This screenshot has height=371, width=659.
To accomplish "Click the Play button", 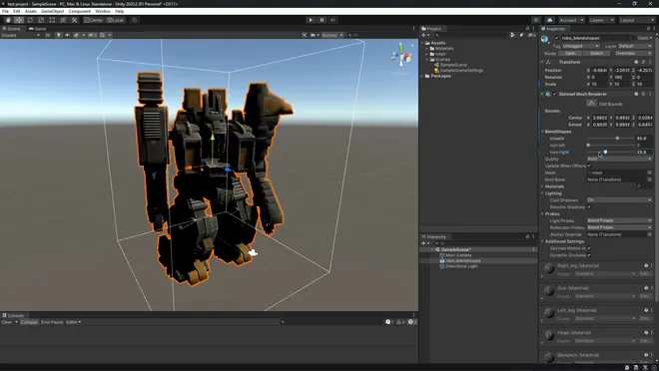I will 311,20.
